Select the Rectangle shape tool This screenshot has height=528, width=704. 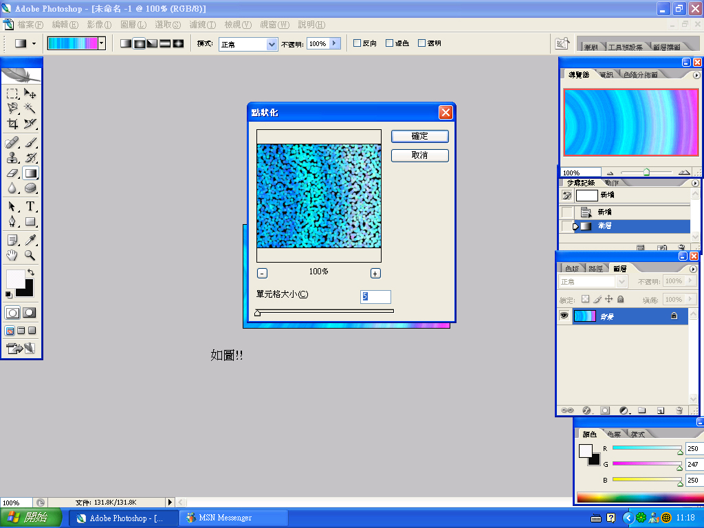(30, 221)
